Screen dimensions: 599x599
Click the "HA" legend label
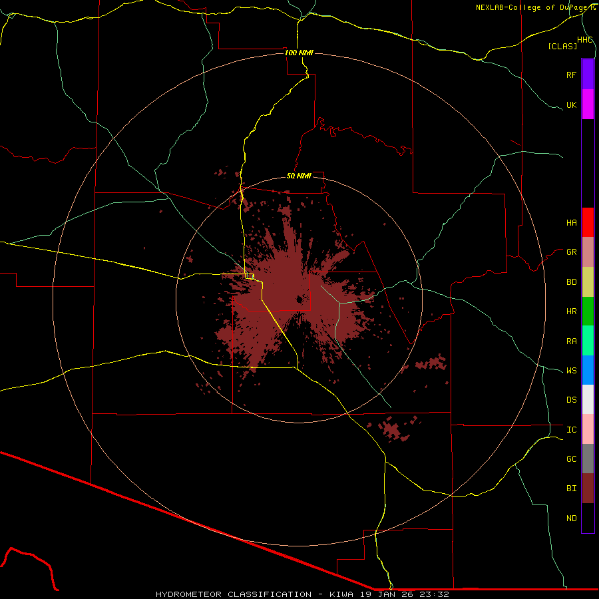tap(571, 223)
